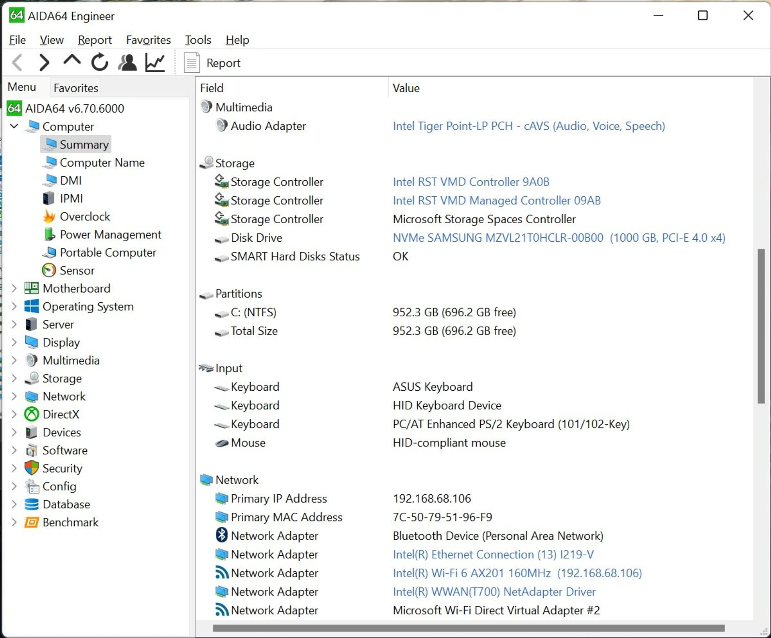The width and height of the screenshot is (771, 638).
Task: Open the Favorites menu
Action: click(148, 40)
